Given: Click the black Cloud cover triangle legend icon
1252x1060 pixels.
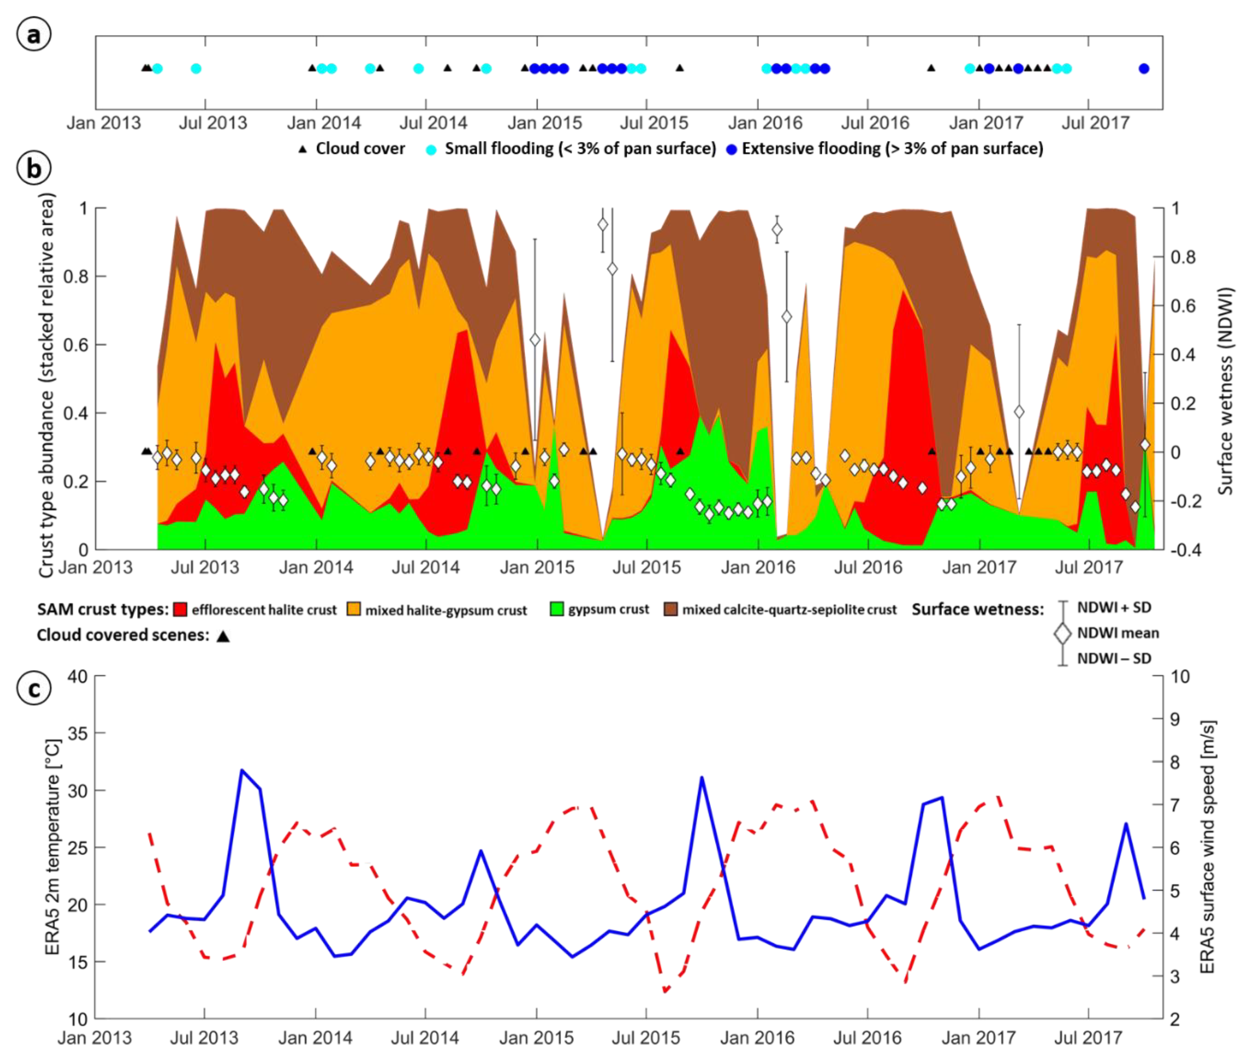Looking at the screenshot, I should pos(303,148).
